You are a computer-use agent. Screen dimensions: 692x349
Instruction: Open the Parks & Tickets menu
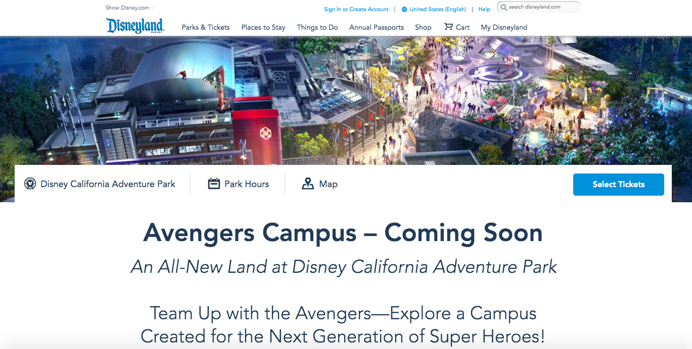pos(206,27)
